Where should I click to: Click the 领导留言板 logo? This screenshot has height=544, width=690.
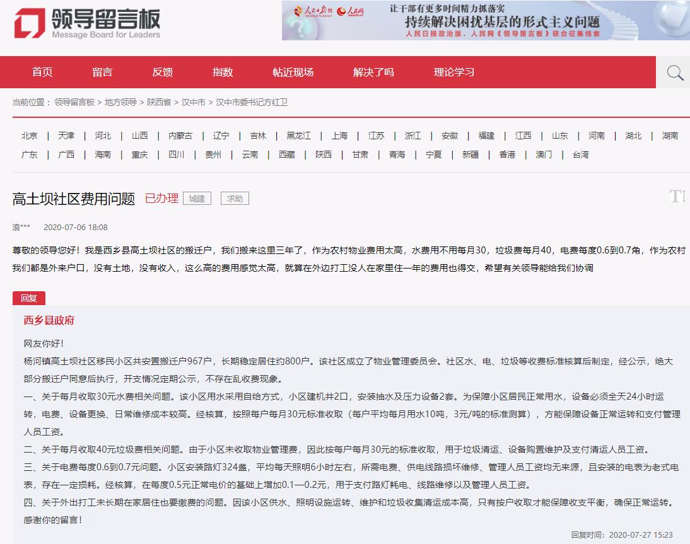(87, 23)
